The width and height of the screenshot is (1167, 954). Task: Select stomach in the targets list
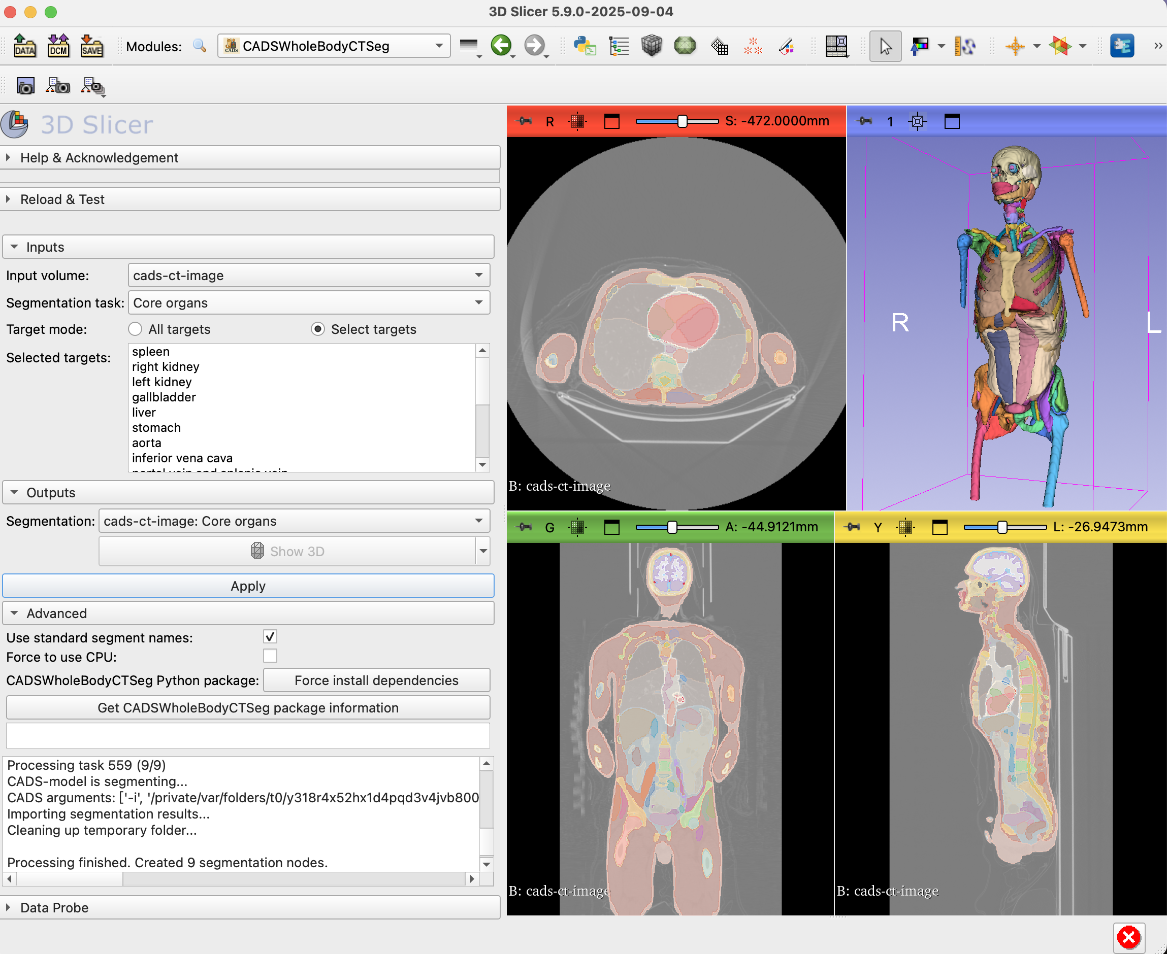156,428
